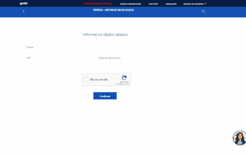
Task: Click the gov.br logo
Action: click(x=24, y=4)
